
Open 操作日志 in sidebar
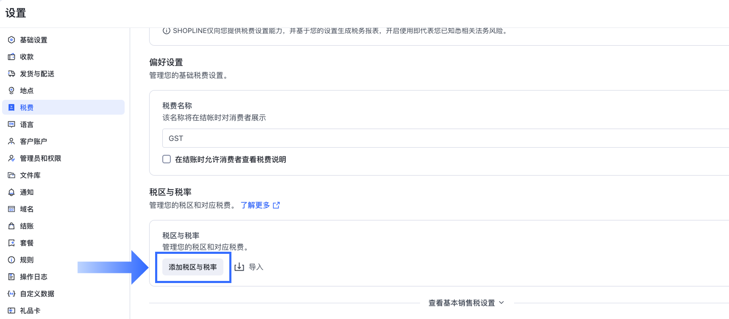[33, 277]
